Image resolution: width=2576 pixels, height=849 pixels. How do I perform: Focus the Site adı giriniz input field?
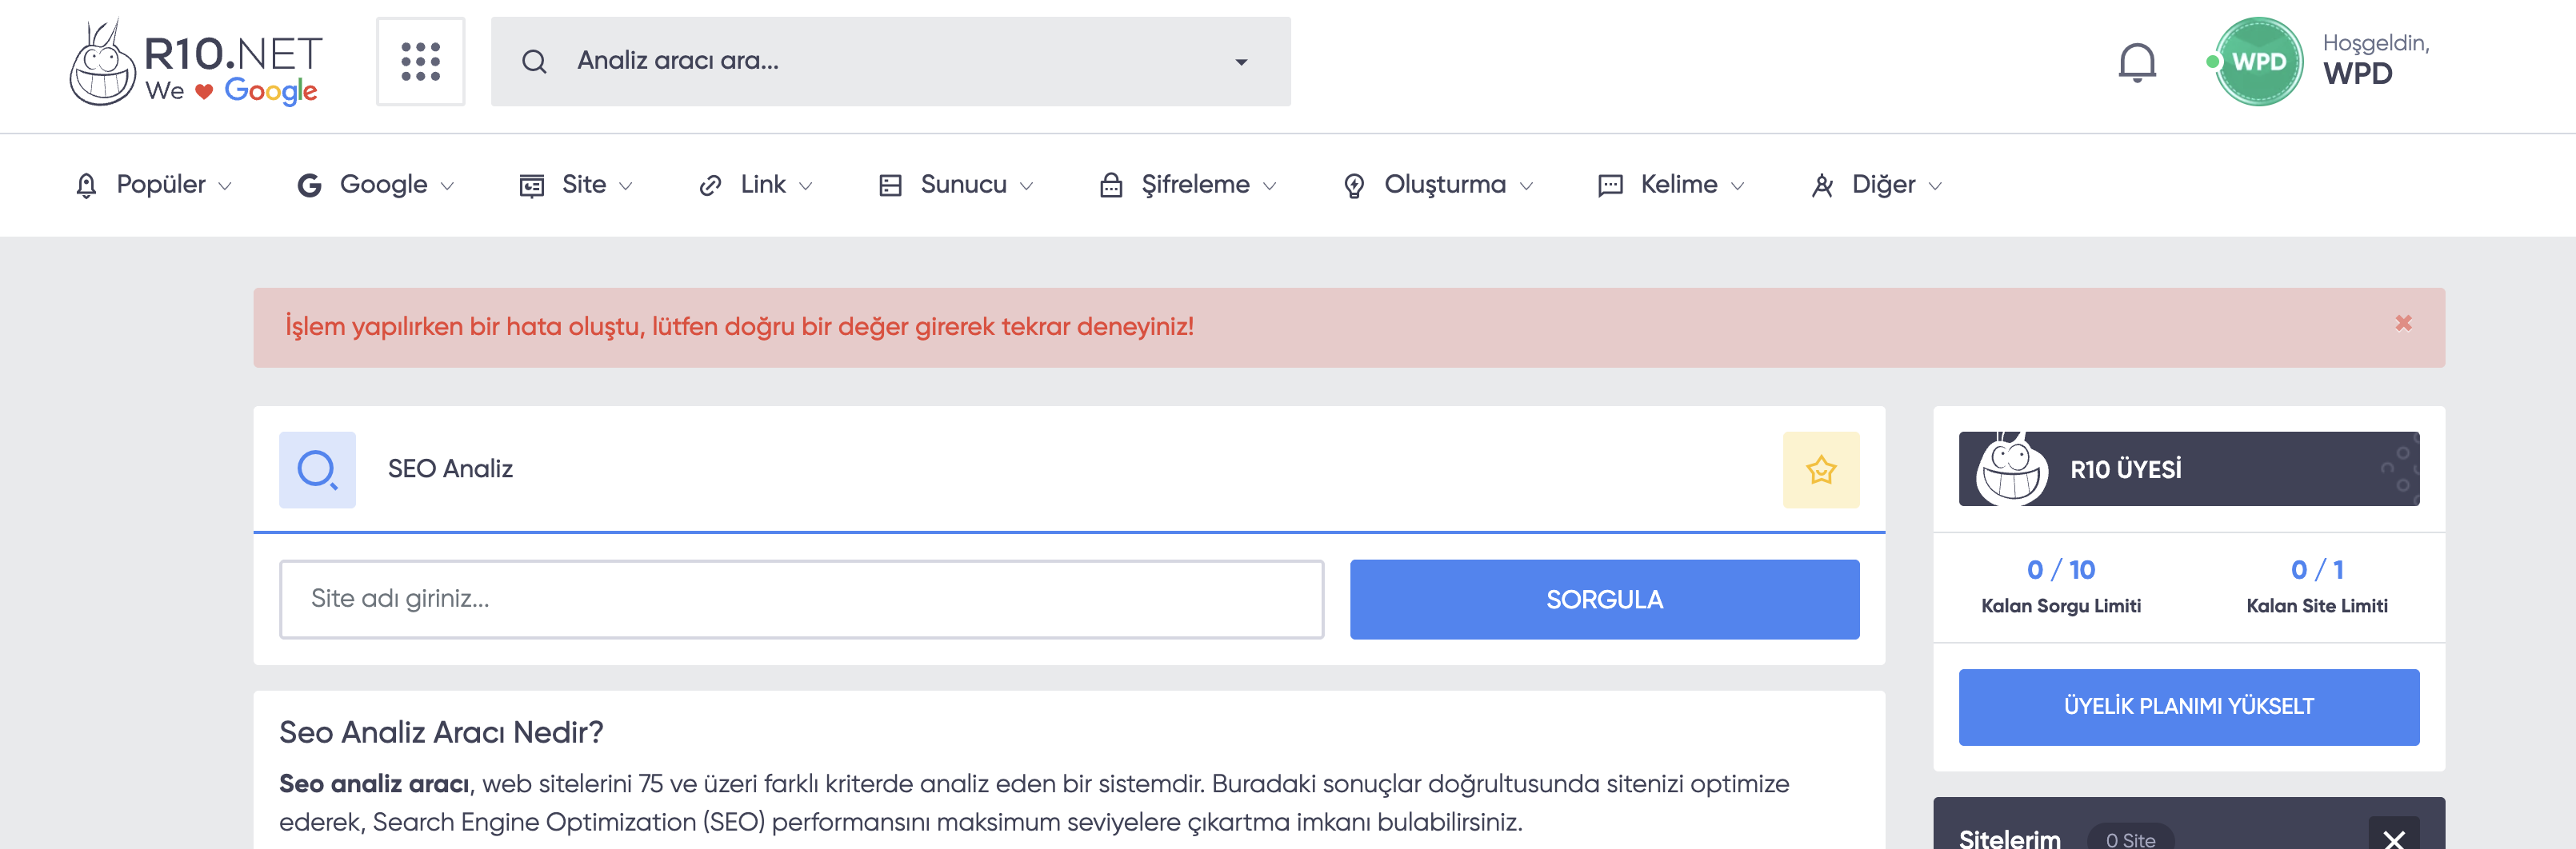(801, 600)
